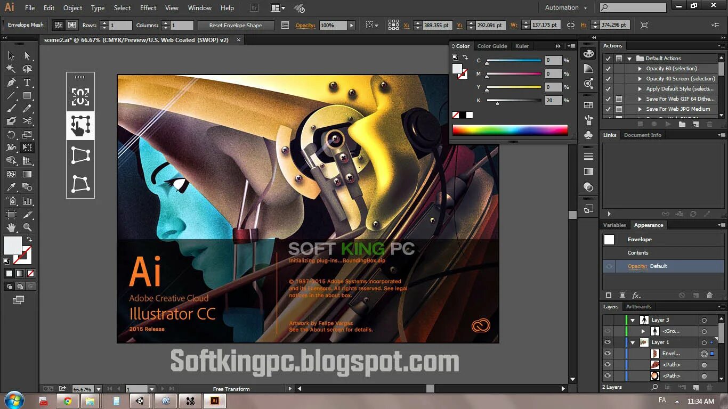This screenshot has width=728, height=409.
Task: Show the hidden <Gro... sublayer via its visibility box
Action: click(x=608, y=331)
